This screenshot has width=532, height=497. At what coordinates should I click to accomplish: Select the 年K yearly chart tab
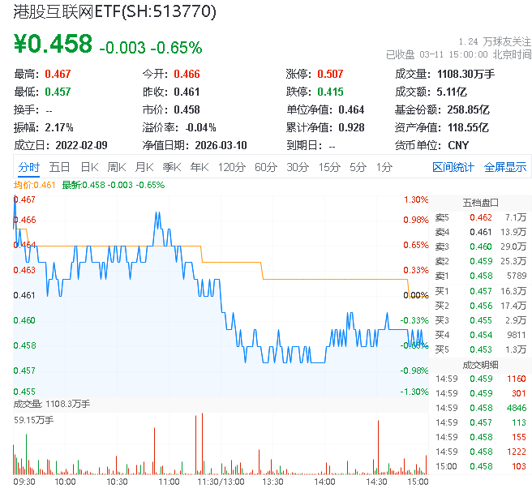199,167
